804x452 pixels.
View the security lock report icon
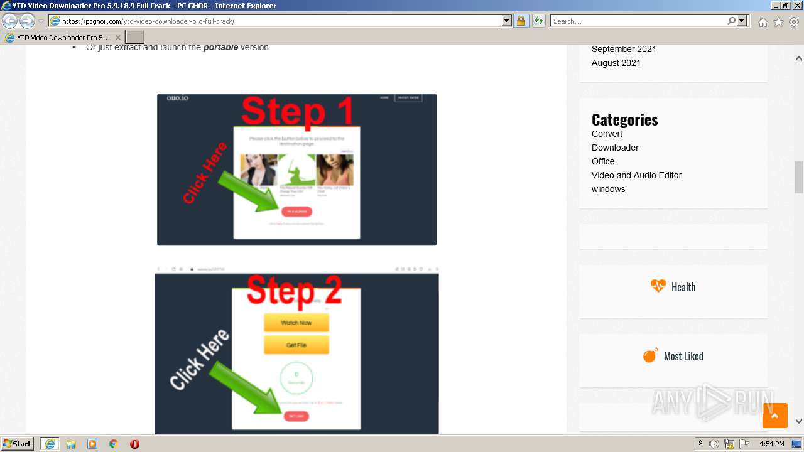point(521,21)
